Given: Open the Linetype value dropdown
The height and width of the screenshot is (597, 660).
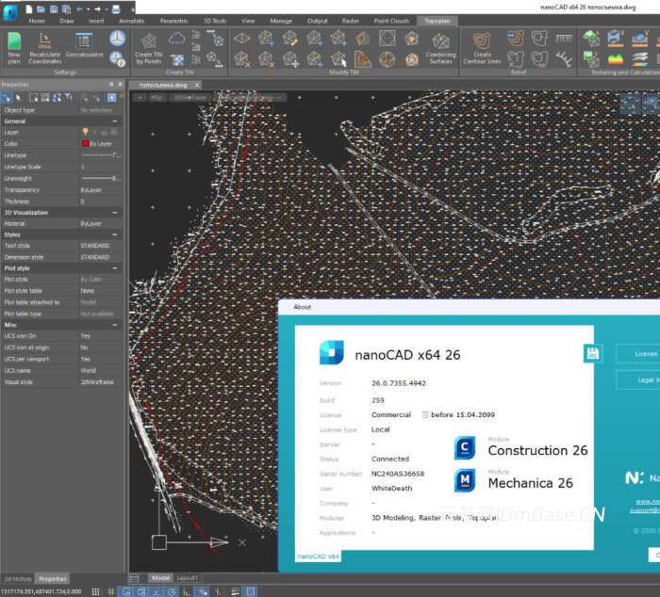Looking at the screenshot, I should (x=101, y=155).
